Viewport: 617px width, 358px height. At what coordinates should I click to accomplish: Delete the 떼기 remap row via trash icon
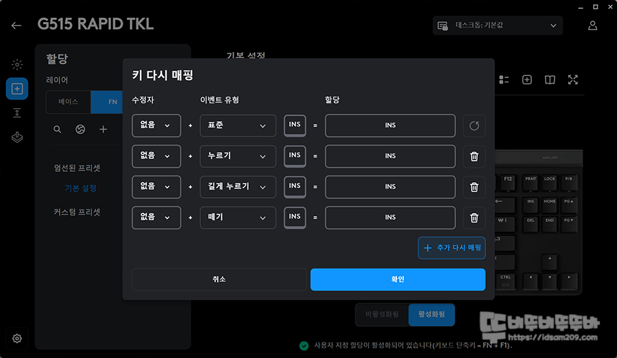tap(474, 218)
